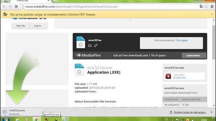Open the Chrome hamburger menu

212,6
